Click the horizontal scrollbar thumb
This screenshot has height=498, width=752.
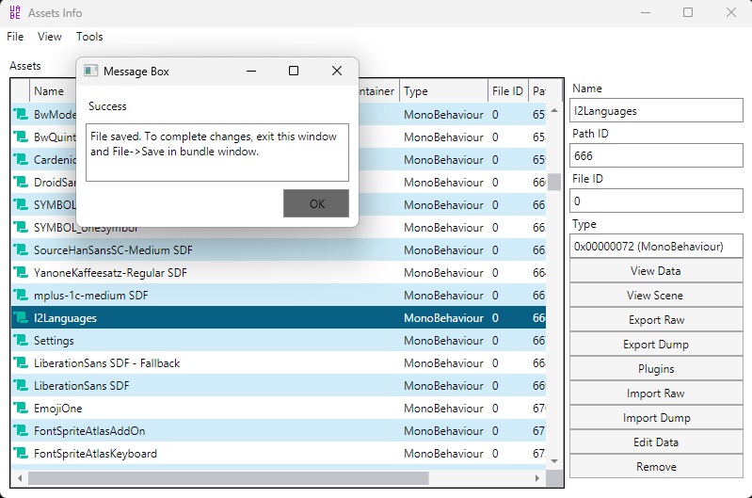click(x=229, y=478)
